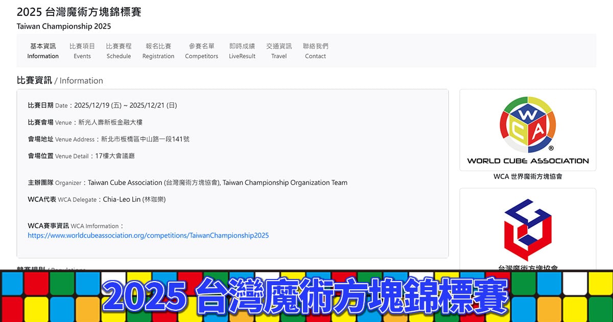Open the Information tab
This screenshot has height=322, width=613.
point(43,51)
